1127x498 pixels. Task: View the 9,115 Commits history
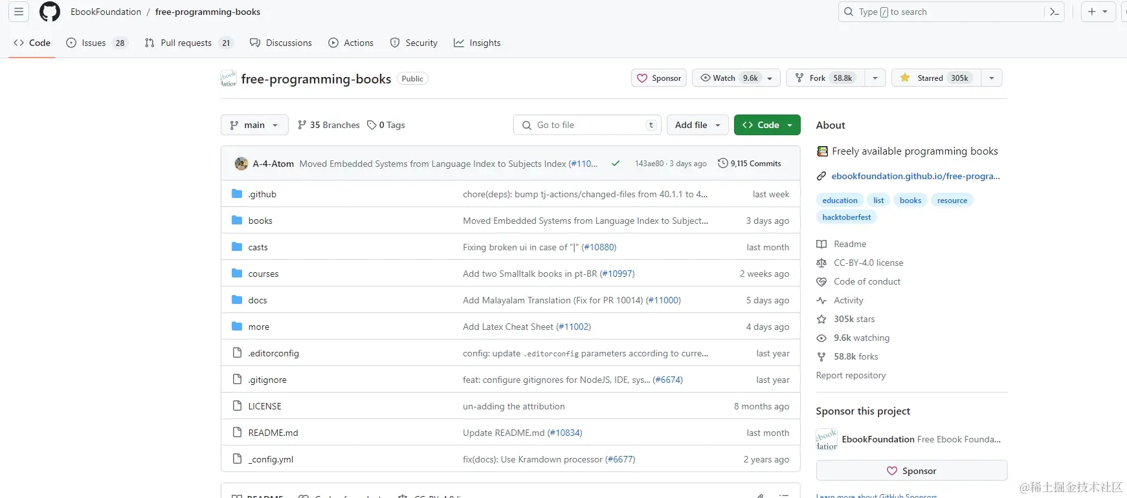coord(750,164)
